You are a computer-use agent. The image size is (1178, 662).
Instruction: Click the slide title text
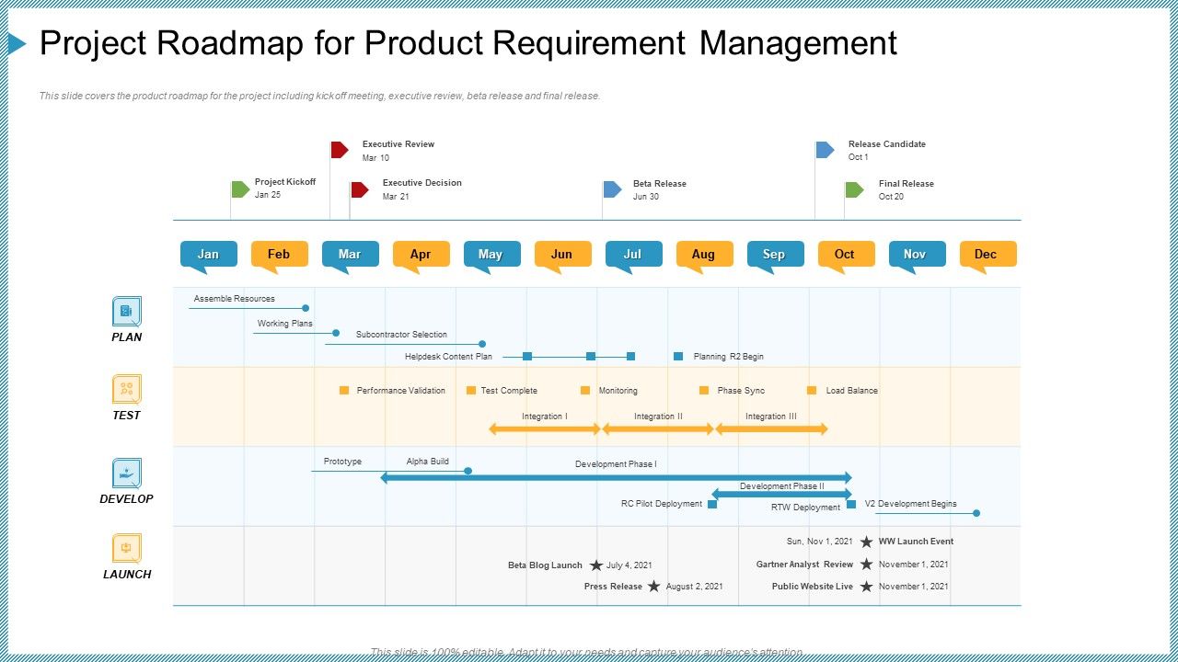click(x=468, y=43)
